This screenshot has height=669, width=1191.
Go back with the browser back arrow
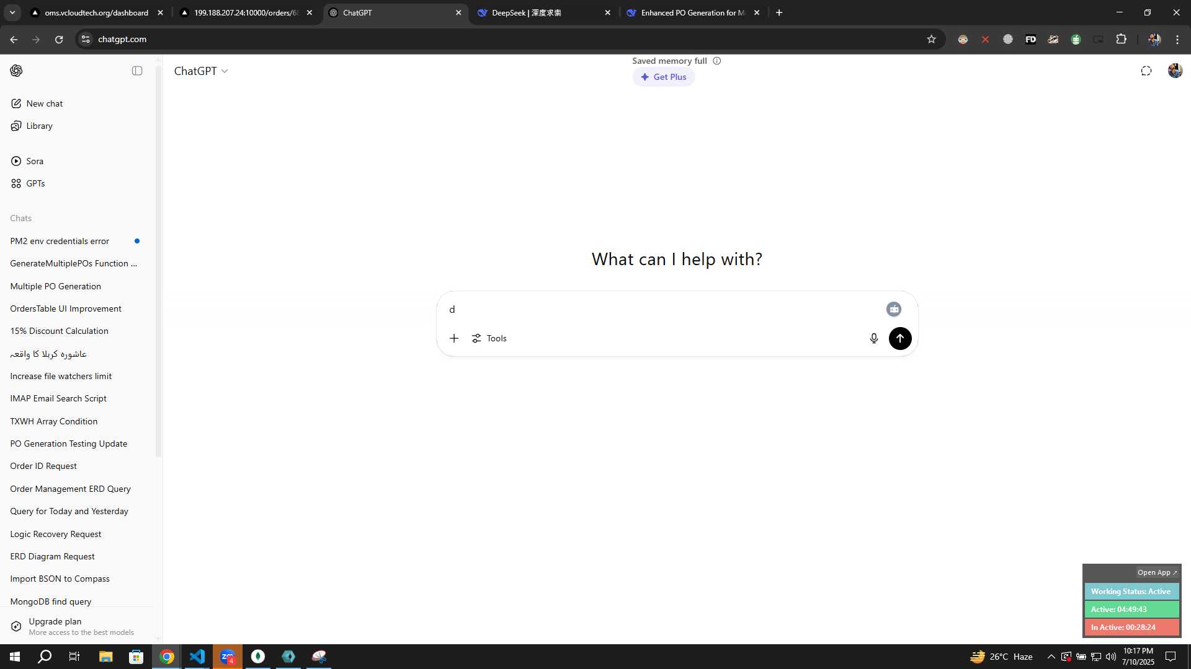click(14, 39)
